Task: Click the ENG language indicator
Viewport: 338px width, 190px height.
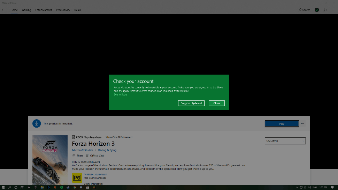Action: 315,188
